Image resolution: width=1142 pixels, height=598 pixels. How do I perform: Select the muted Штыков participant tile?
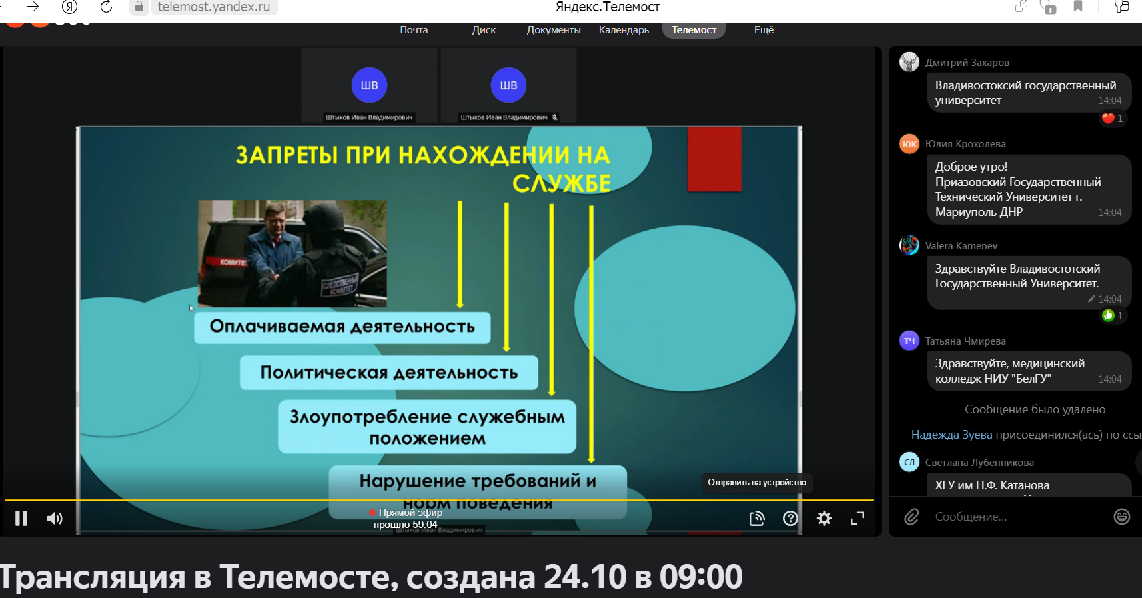(x=508, y=85)
